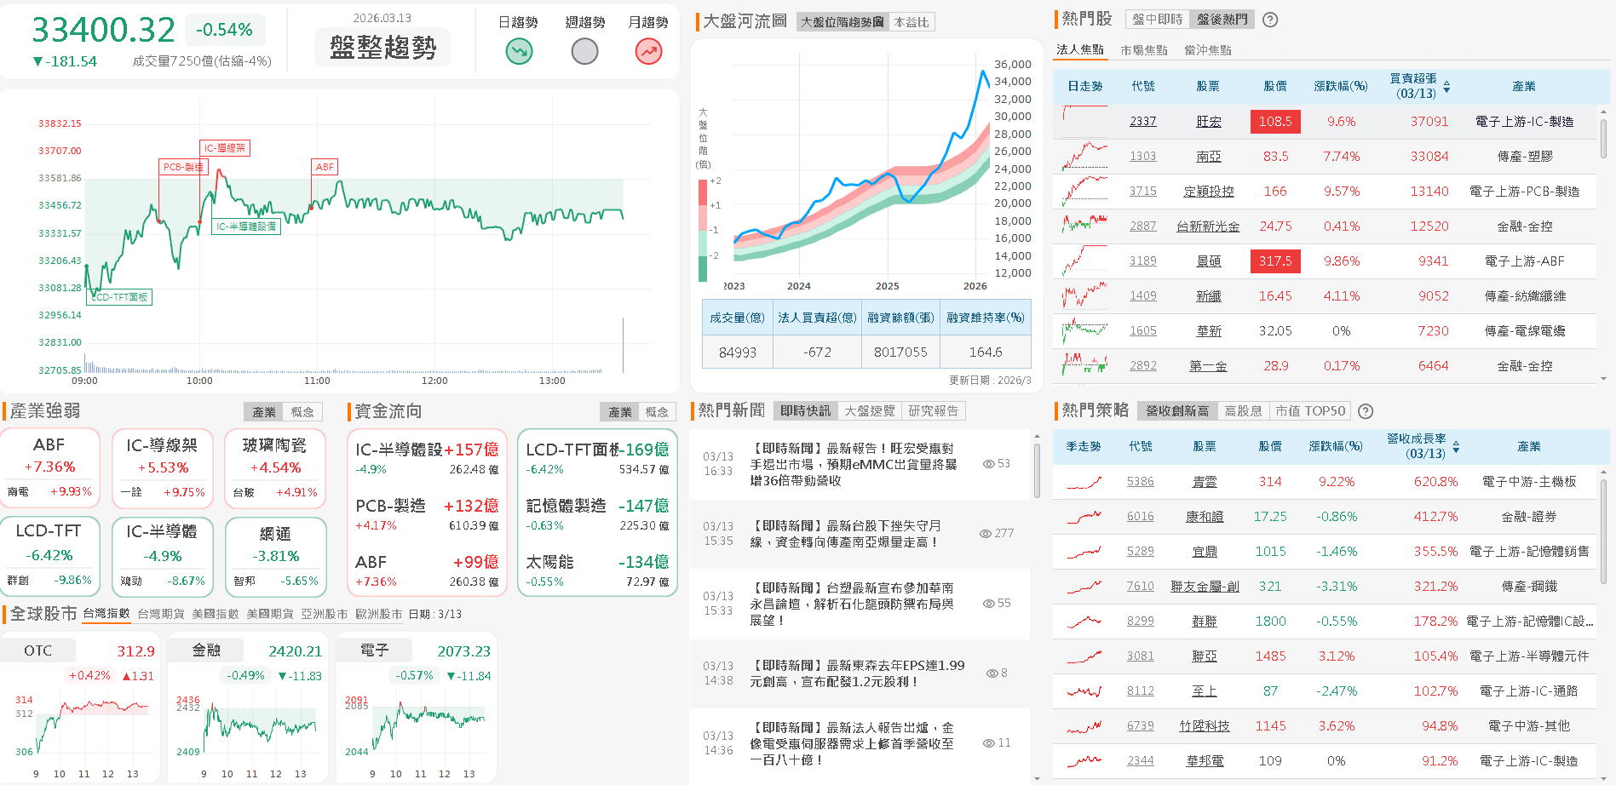Screen dimensions: 1616x785
Task: Click the 月趨勢 red trend indicator icon
Action: point(648,51)
